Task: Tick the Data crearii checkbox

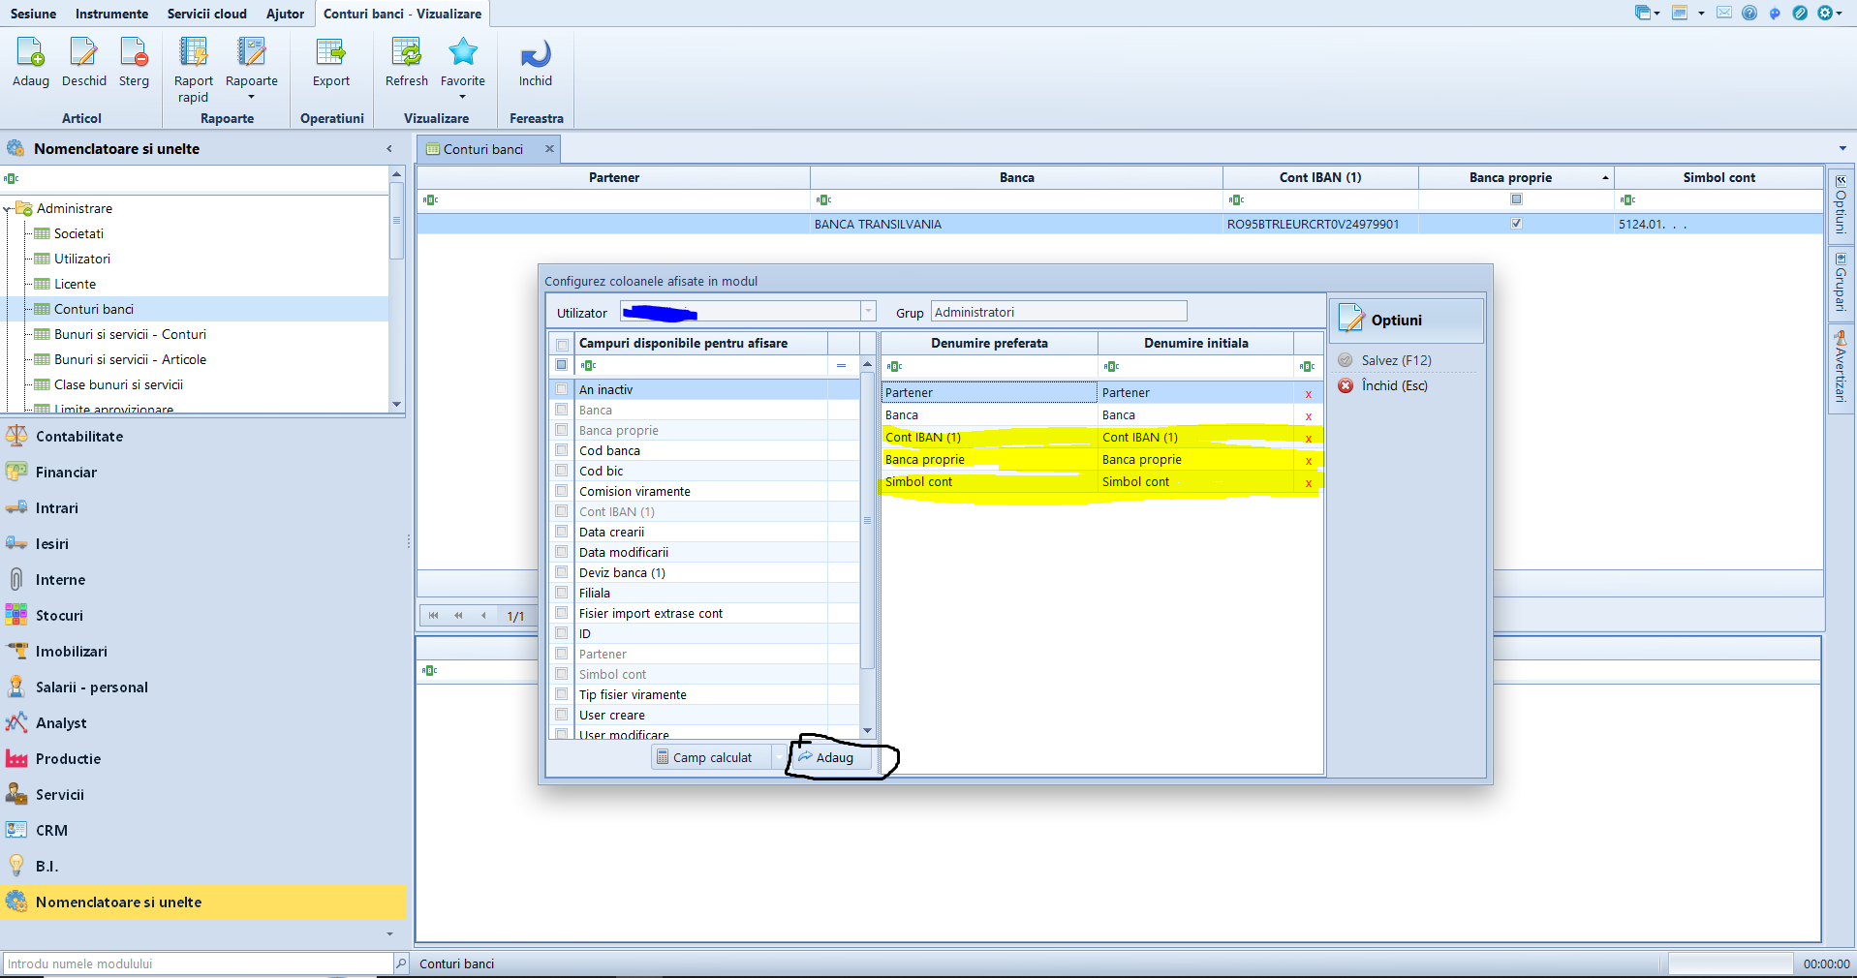Action: (x=562, y=532)
